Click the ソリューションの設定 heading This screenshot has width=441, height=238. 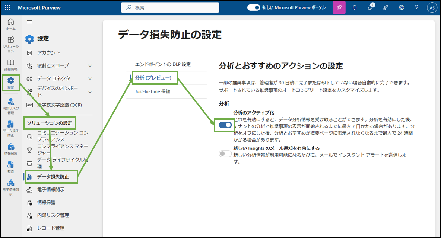click(x=50, y=123)
